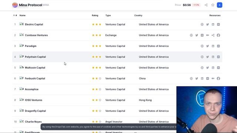The height and width of the screenshot is (133, 237).
Task: Open Paradigm investor link
Action: (x=30, y=46)
